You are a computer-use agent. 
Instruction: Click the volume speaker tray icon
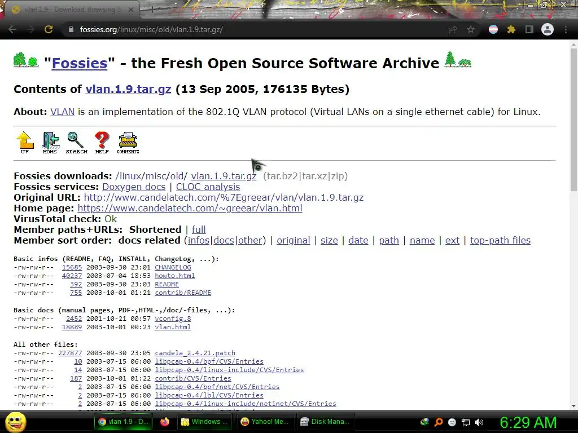479,422
